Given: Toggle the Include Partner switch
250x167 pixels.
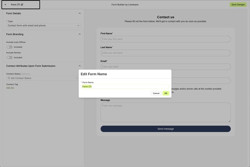Looking at the screenshot, I should click(x=9, y=57).
